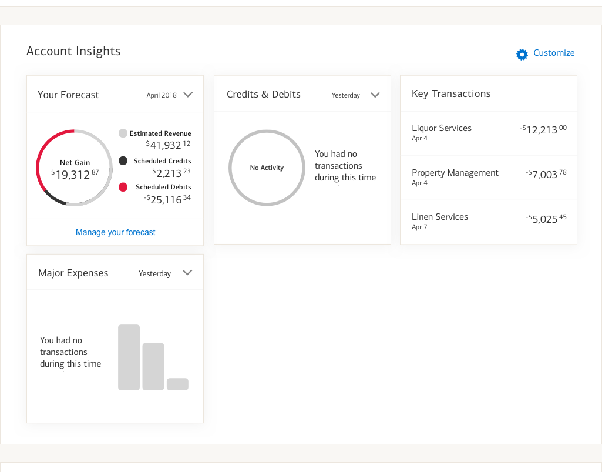Click the Customize gear icon
The width and height of the screenshot is (602, 472).
pos(522,54)
